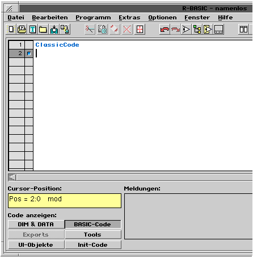The height and width of the screenshot is (257, 253).
Task: Click the yellow Cursor-Position field
Action: point(65,201)
